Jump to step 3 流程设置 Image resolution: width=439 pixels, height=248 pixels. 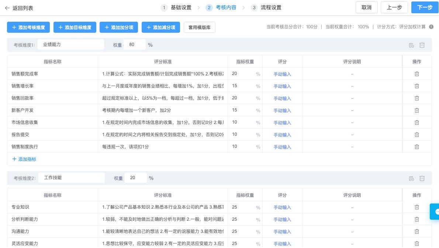[x=266, y=7]
